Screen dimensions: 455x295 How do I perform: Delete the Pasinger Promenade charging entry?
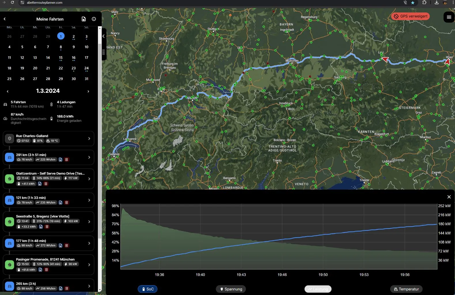click(46, 270)
